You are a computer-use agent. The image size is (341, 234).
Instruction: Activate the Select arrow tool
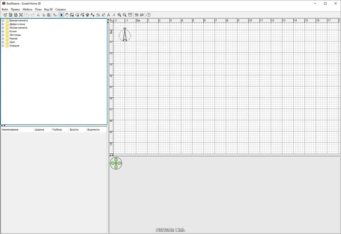click(x=61, y=15)
